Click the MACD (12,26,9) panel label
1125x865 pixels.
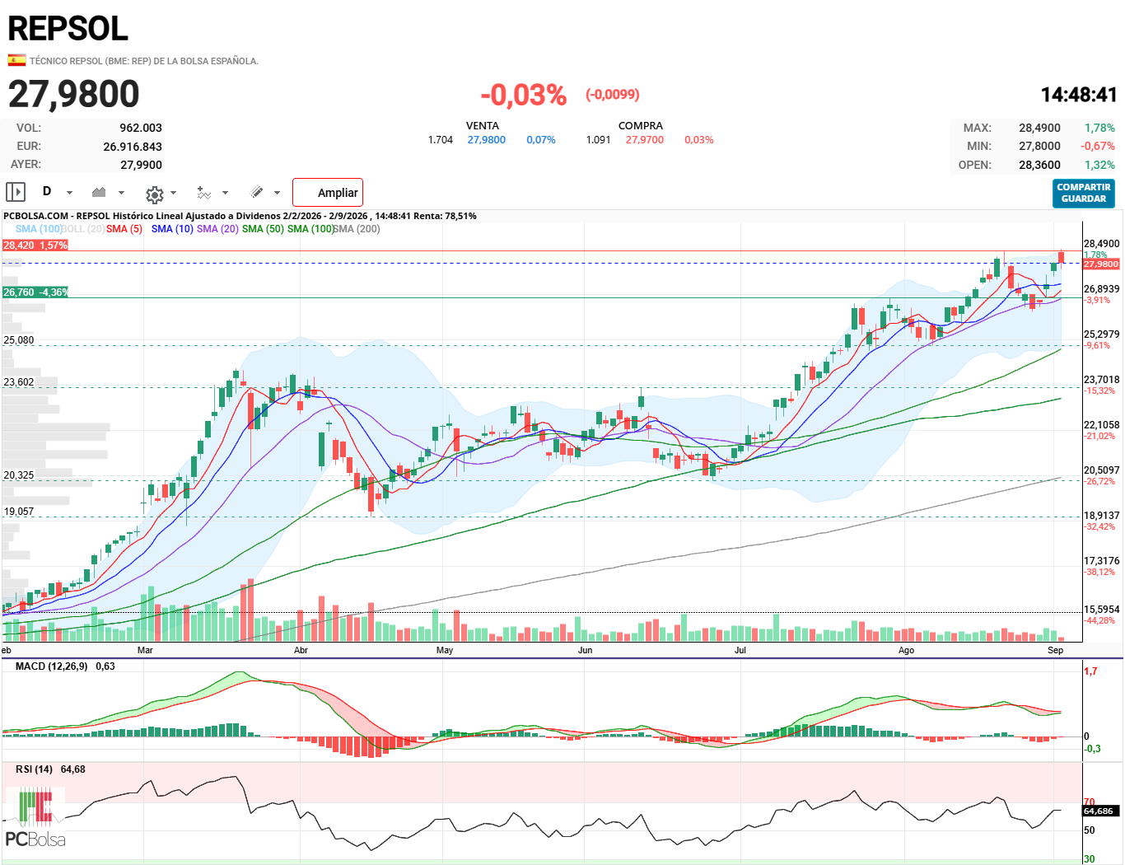pyautogui.click(x=51, y=666)
